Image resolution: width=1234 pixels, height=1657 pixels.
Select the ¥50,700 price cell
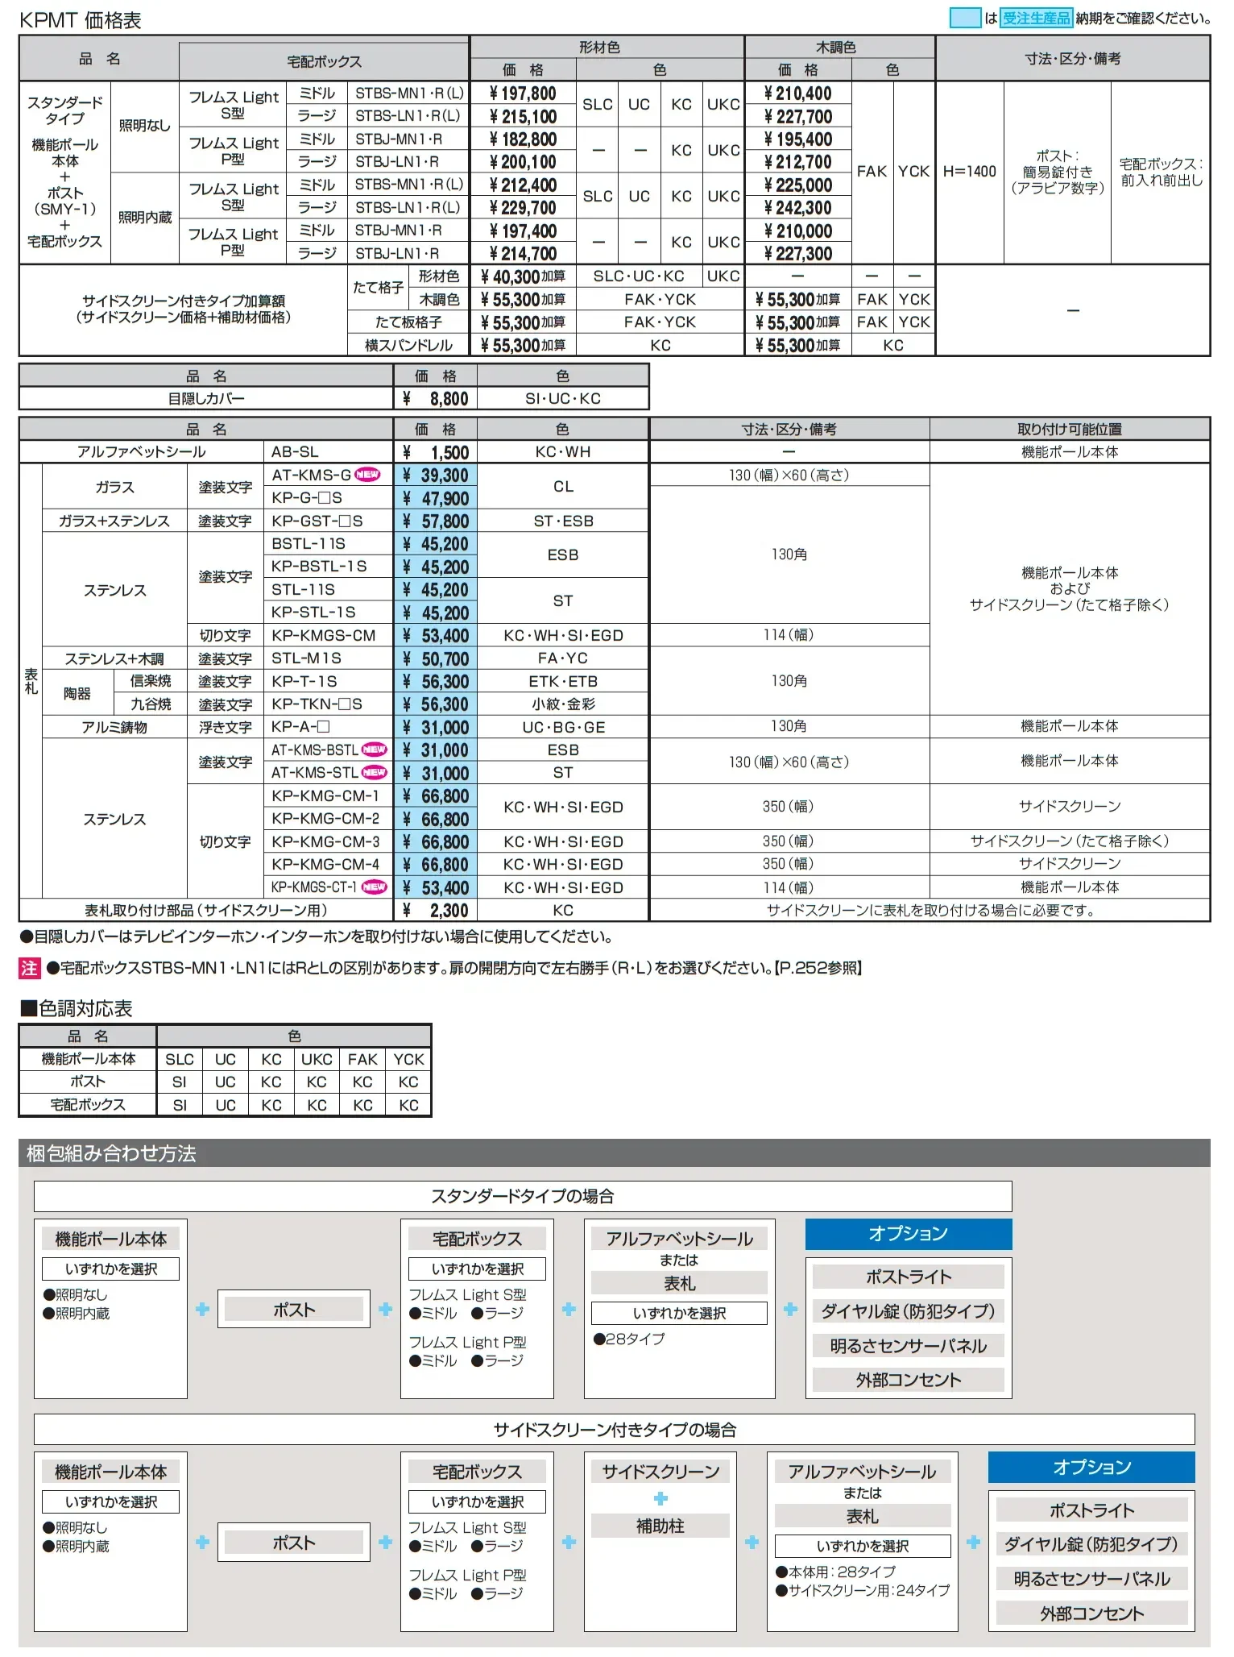[435, 658]
